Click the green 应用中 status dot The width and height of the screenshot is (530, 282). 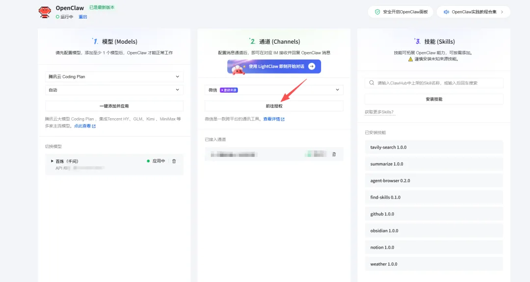[x=148, y=161]
